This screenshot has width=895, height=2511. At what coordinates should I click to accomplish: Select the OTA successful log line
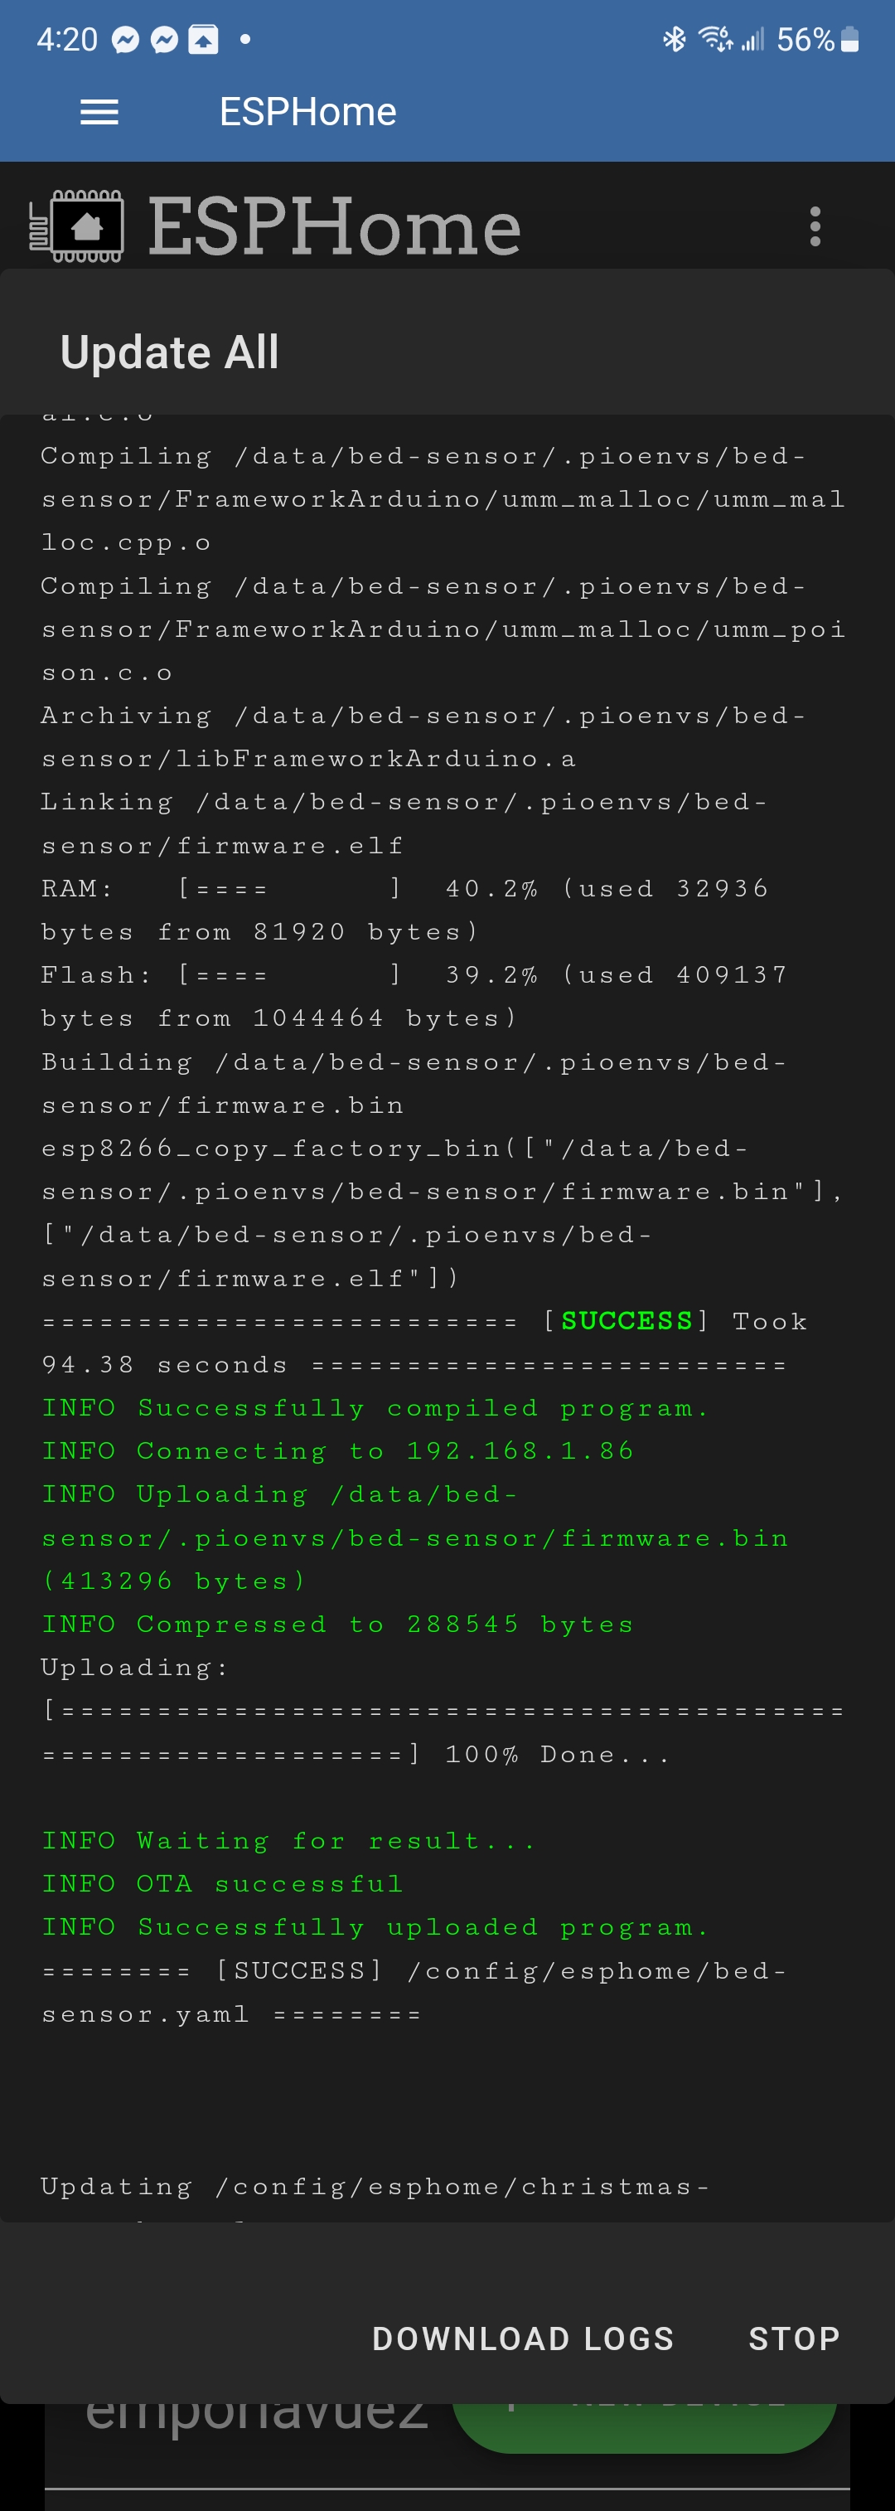click(222, 1883)
